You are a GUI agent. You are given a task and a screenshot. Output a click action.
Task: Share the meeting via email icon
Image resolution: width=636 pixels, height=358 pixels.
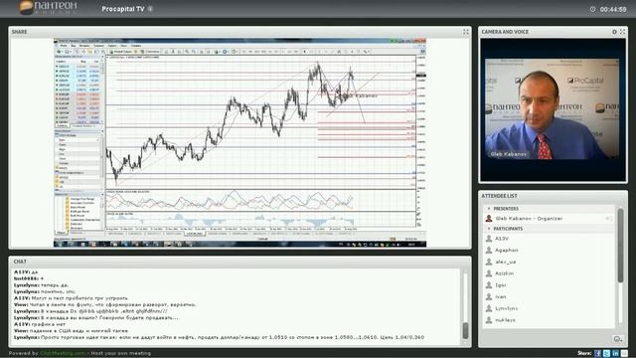624,354
